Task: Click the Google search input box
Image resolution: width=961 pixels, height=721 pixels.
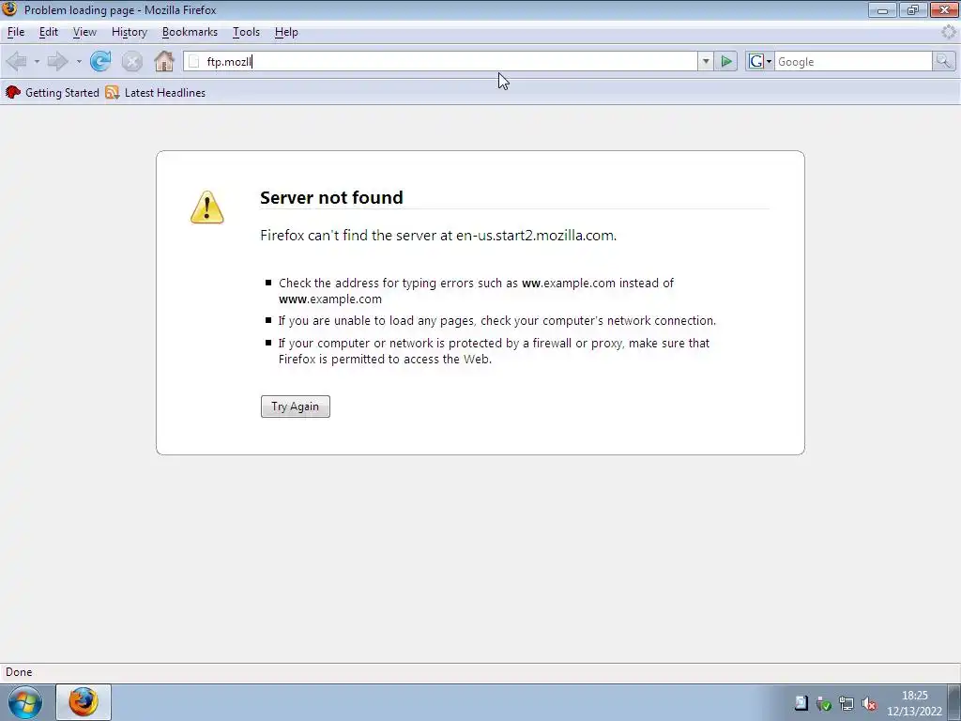Action: [853, 61]
